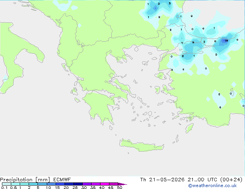Viewport: 245px width, 189px height.
Task: Click the legend swatch between 0.1 and 0.5
Action: pos(7,184)
